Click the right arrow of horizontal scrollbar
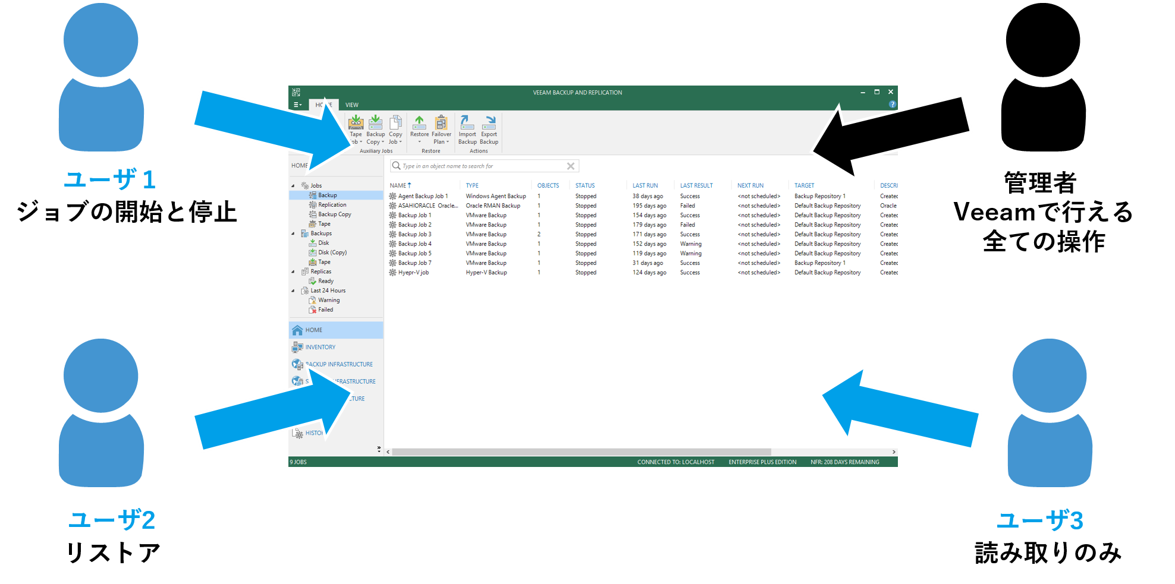The height and width of the screenshot is (584, 1175). point(894,452)
